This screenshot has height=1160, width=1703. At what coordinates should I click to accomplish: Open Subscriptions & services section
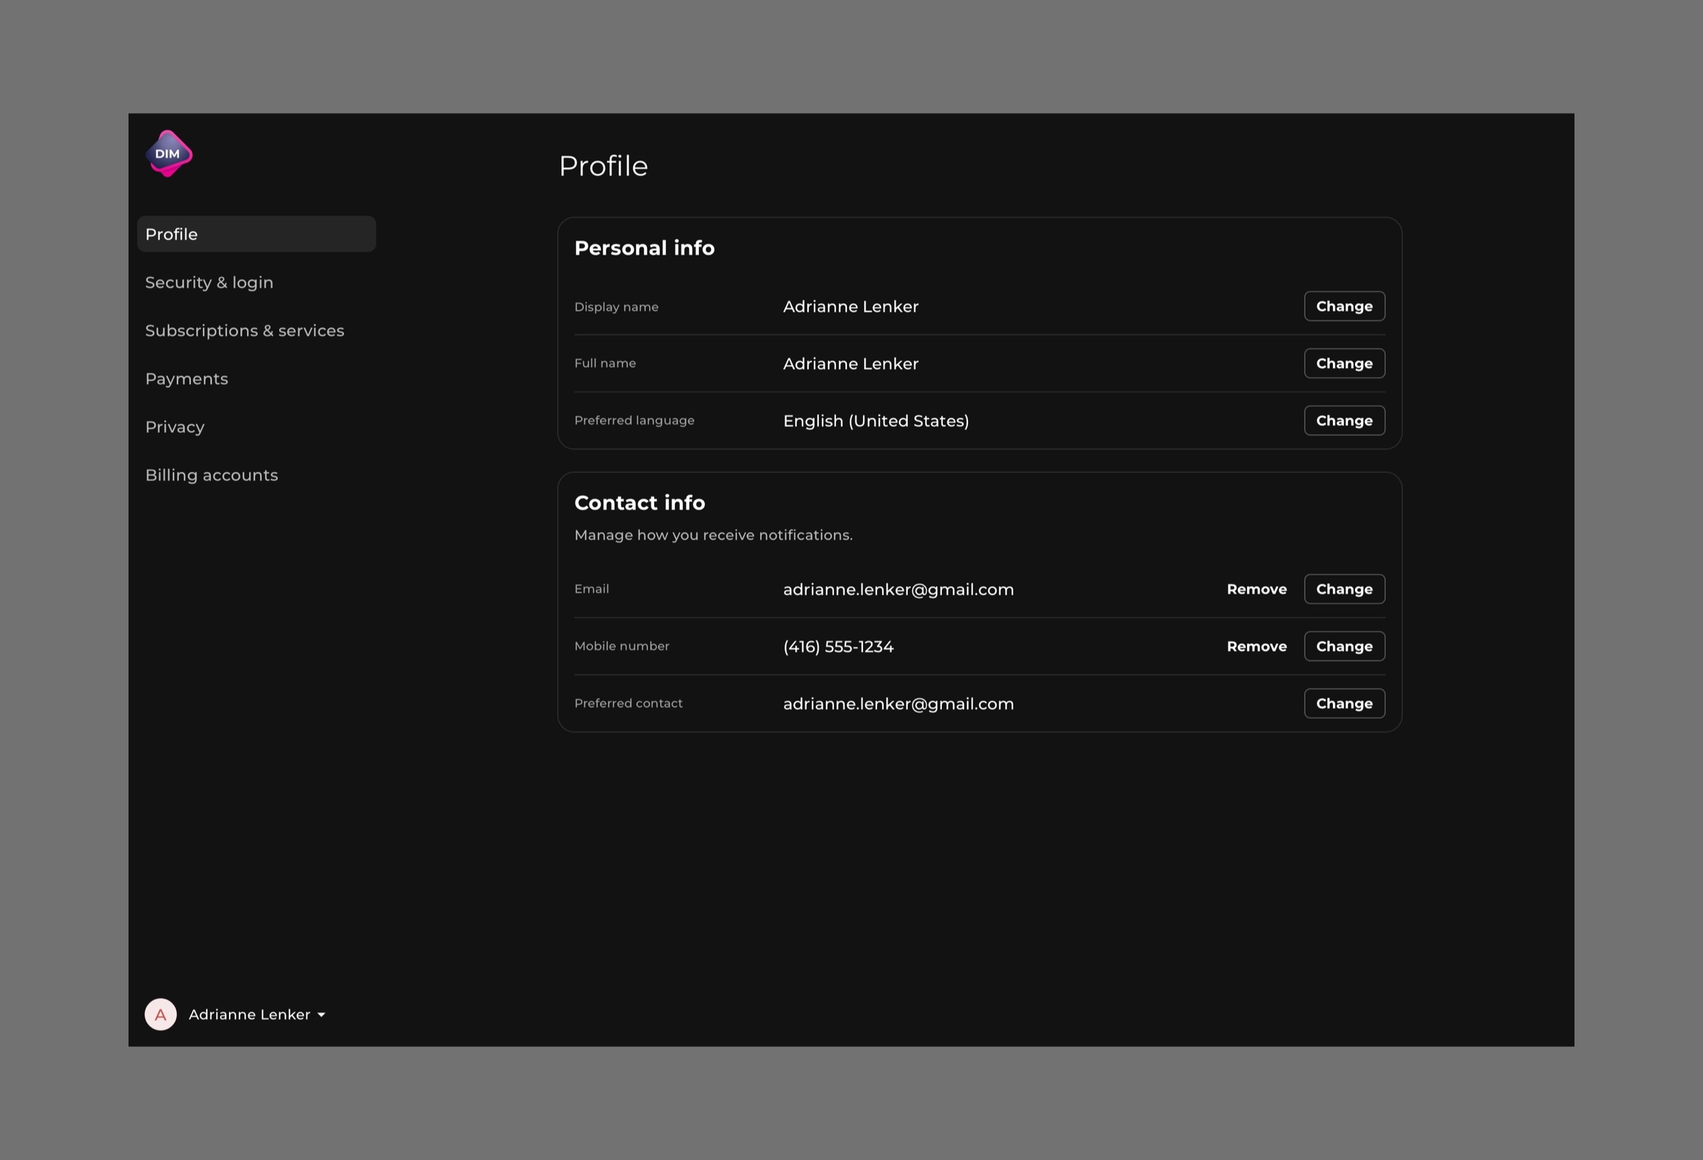[x=245, y=331]
